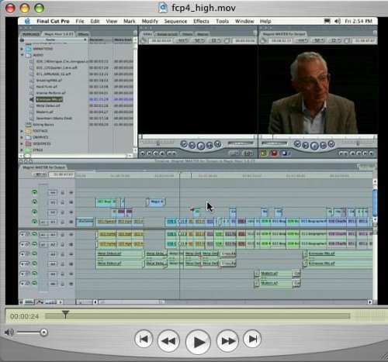388x362 pixels.
Task: Select the Modern.aif file in Browser
Action: 44,112
